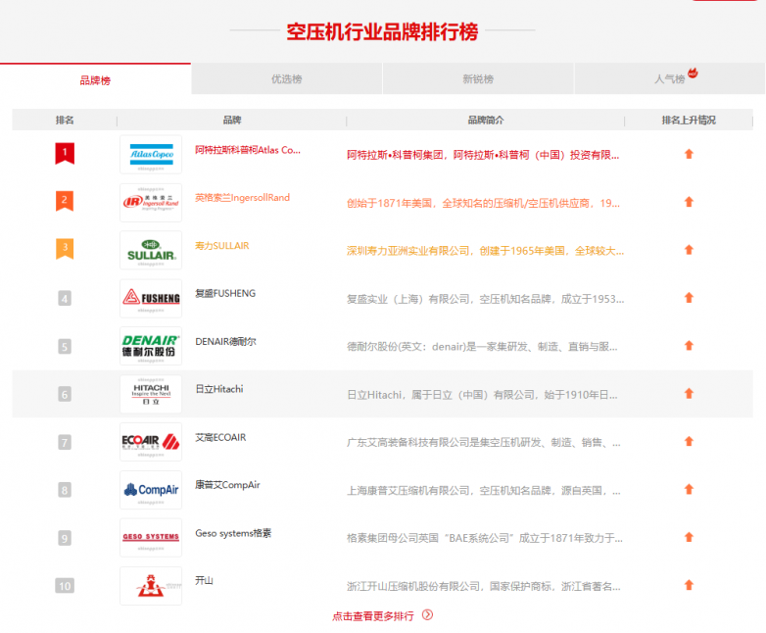The width and height of the screenshot is (766, 633).
Task: Click the rank 4 gray badge
Action: (65, 298)
